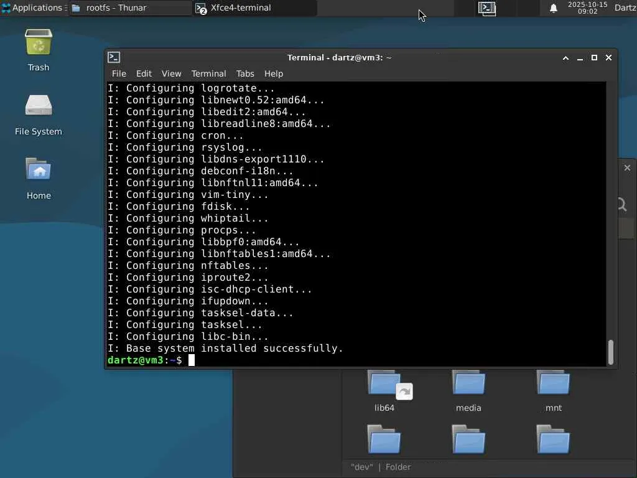Maximize the Terminal window
Viewport: 637px width, 478px height.
tap(594, 58)
